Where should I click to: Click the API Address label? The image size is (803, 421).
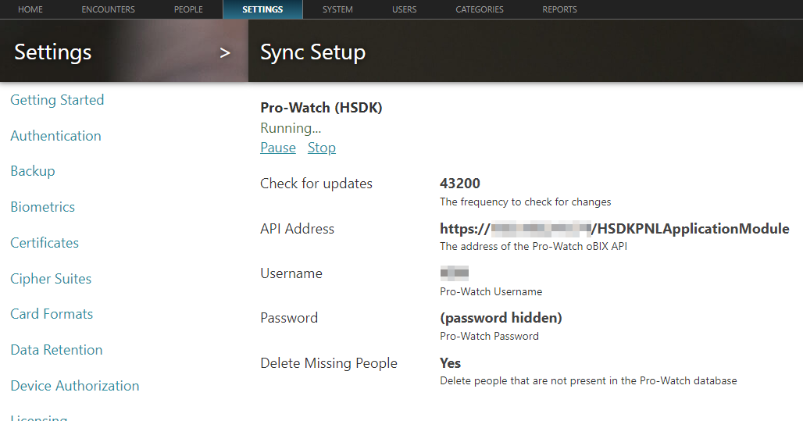(297, 228)
